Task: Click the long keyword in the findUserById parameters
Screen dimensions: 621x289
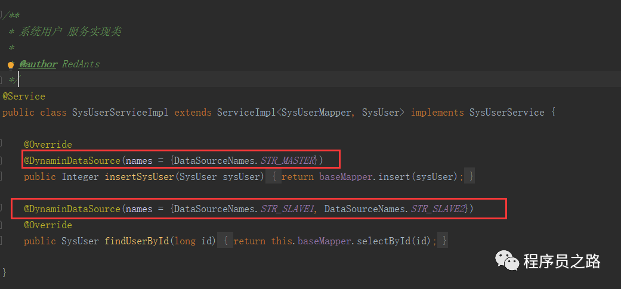Action: click(x=185, y=241)
